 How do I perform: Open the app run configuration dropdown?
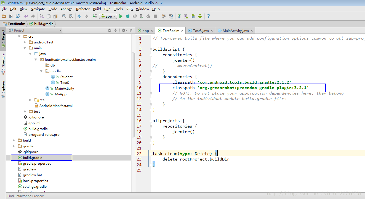[108, 16]
